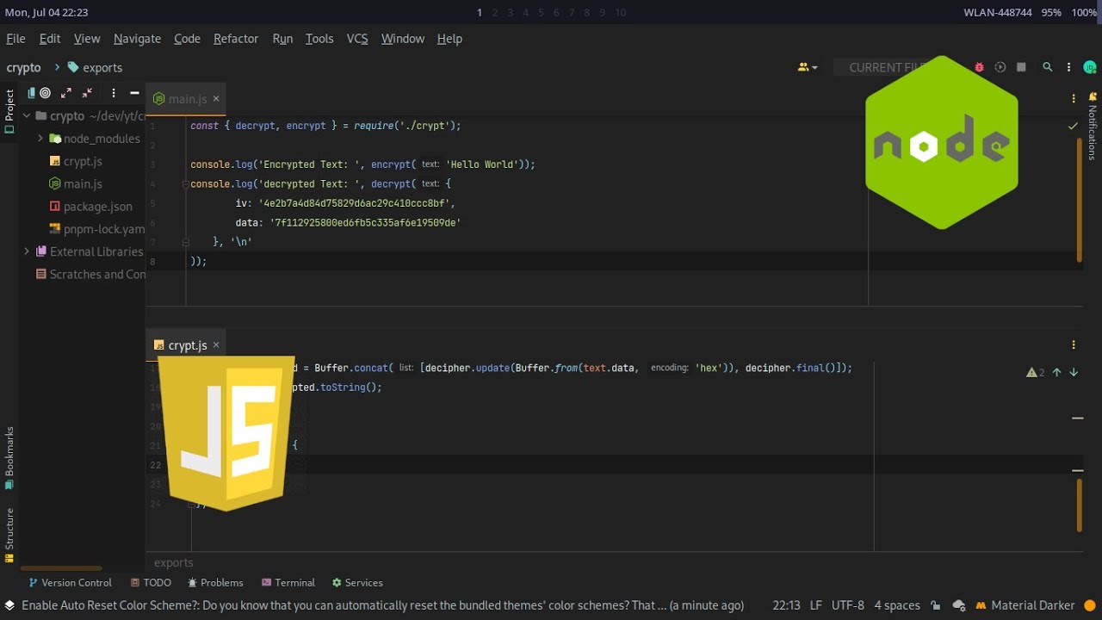Open the TODO tool window

pyautogui.click(x=150, y=583)
